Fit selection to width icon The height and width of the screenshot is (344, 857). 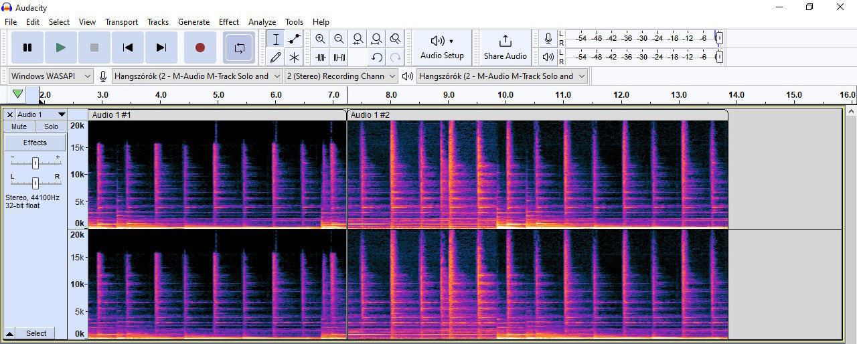pos(358,39)
